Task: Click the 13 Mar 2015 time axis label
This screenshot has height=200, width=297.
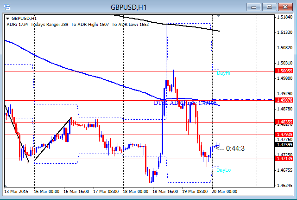Action: point(16,192)
